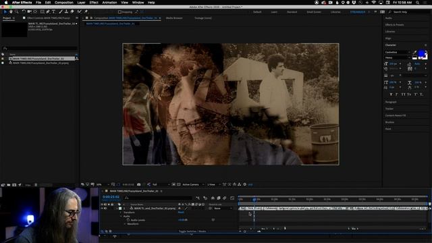Select the Eraser tool
The image size is (432, 243).
(x=72, y=12)
